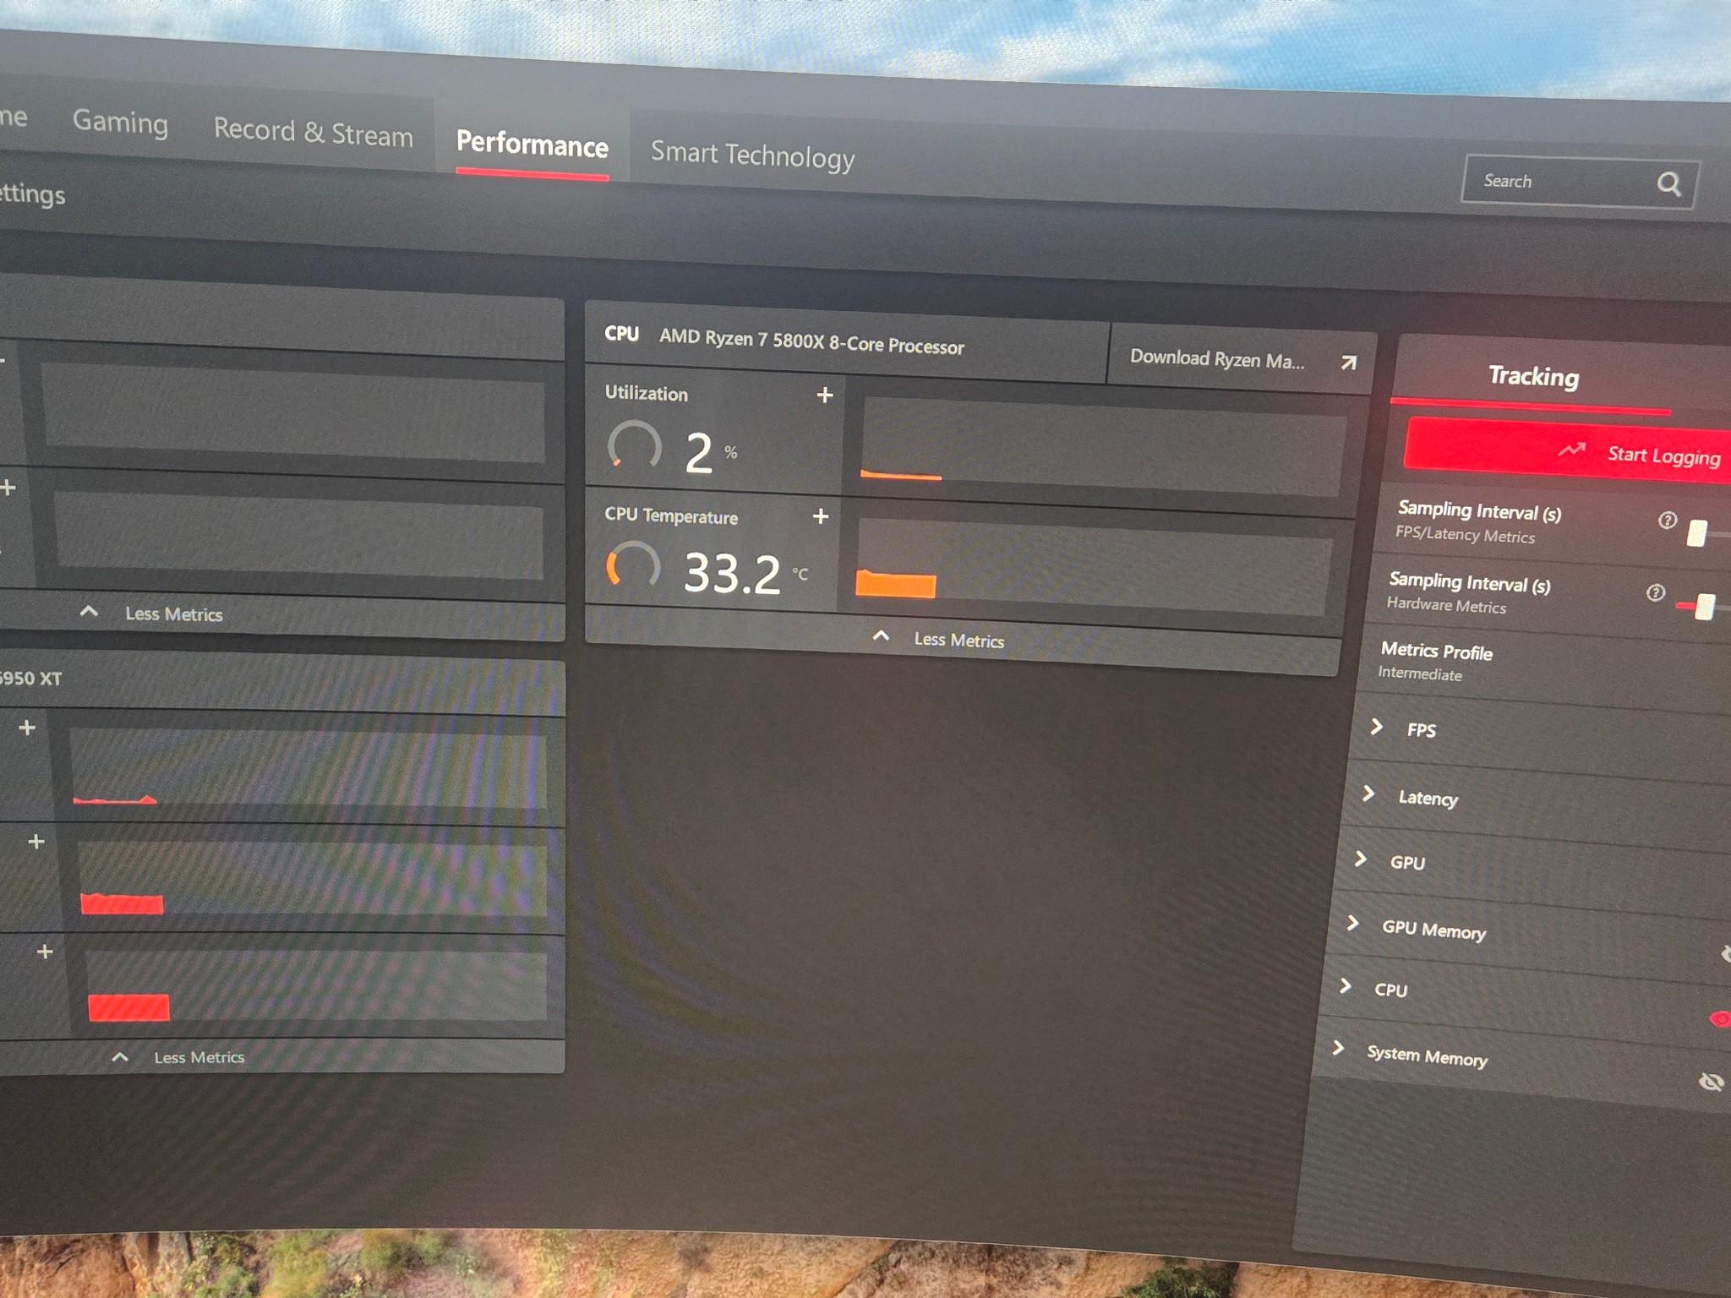Viewport: 1731px width, 1298px height.
Task: Click the CPU temperature gauge dial
Action: pos(632,566)
